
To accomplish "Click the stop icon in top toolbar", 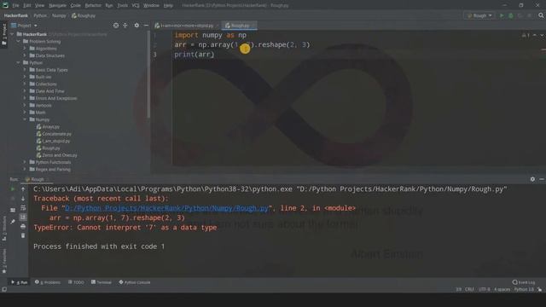I will 529,15.
